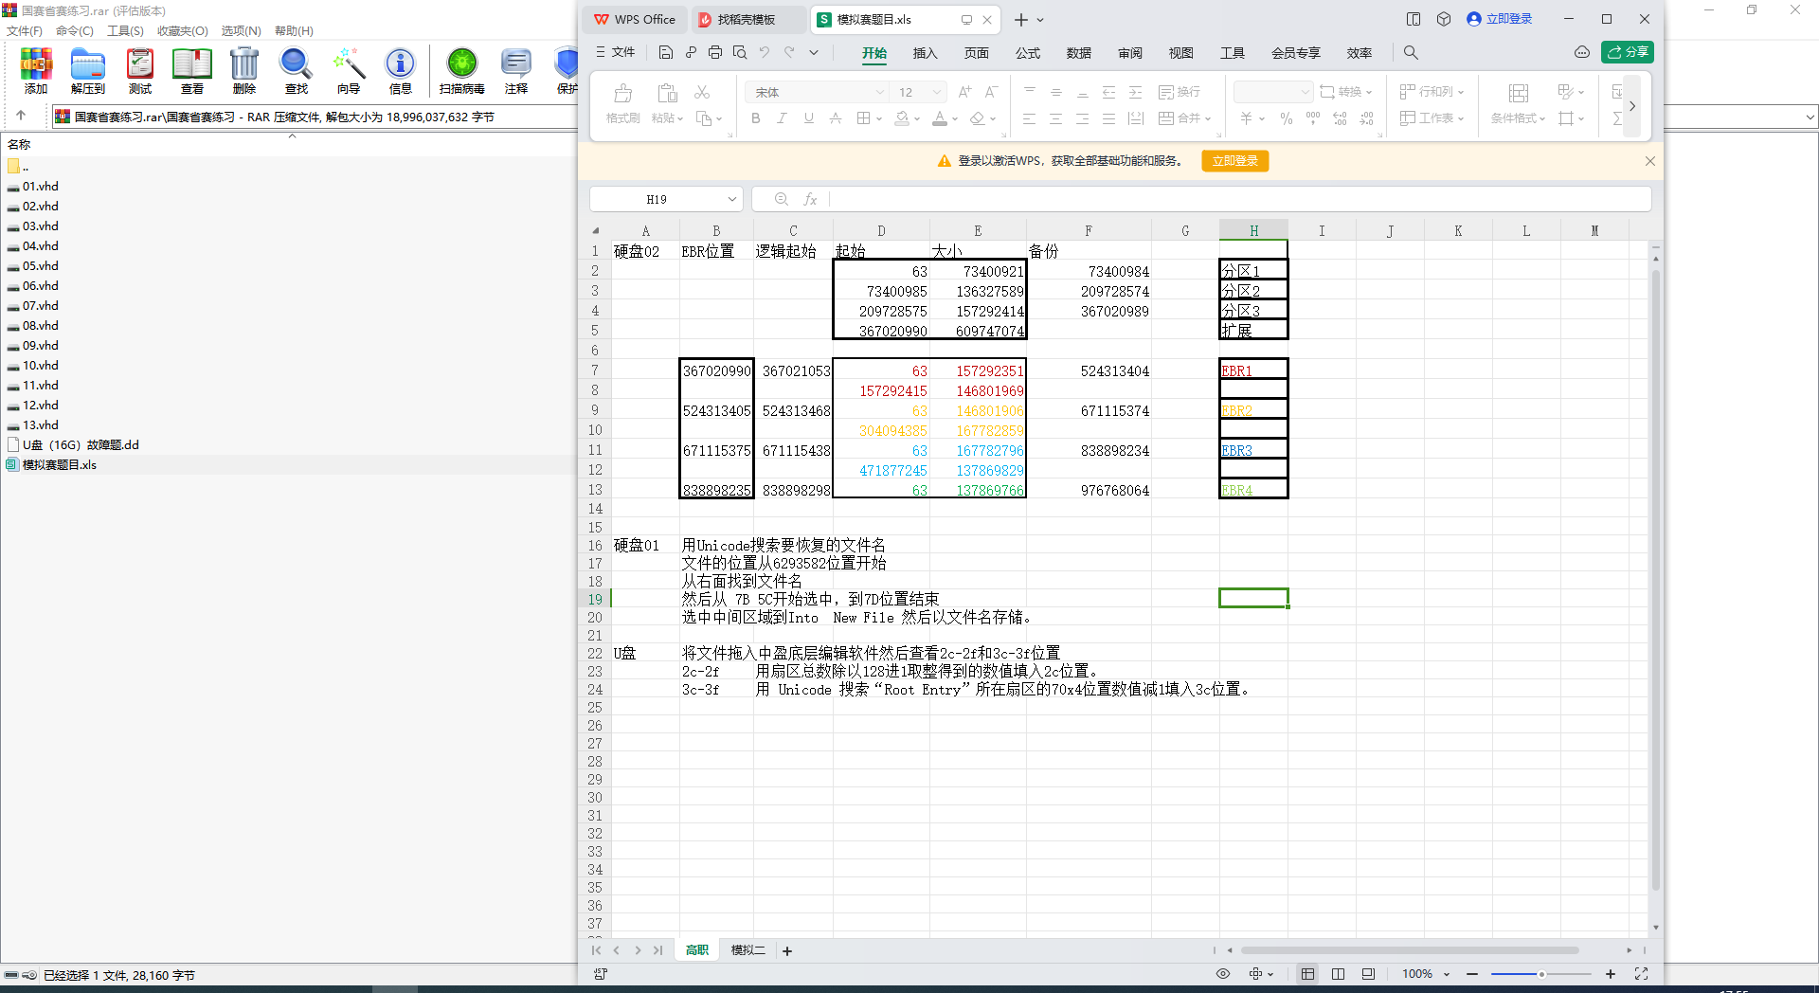Click the WPS save document icon
This screenshot has width=1819, height=993.
tap(666, 52)
